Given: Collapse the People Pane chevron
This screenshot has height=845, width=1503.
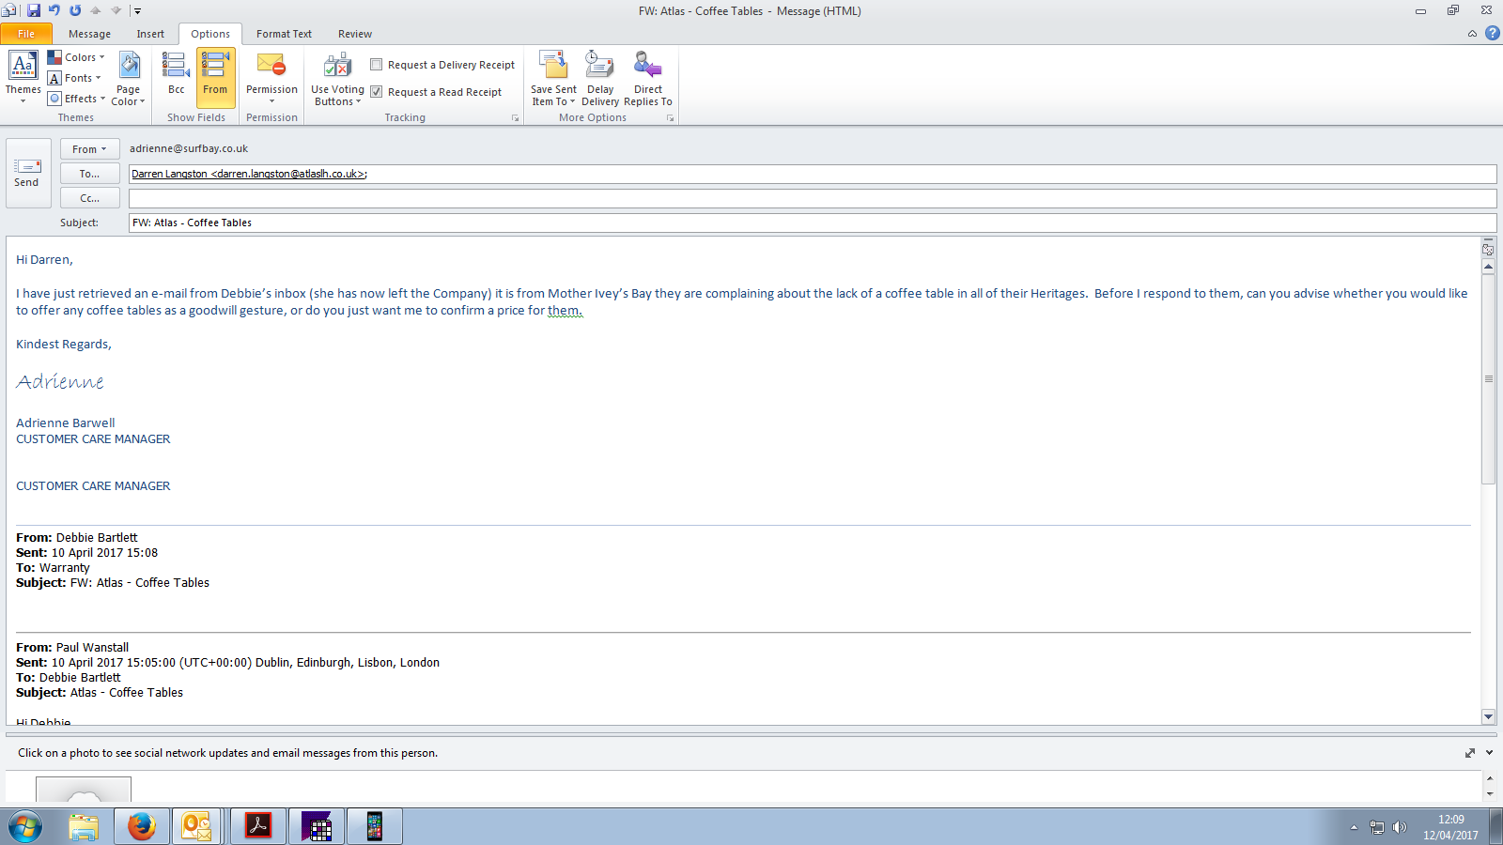Looking at the screenshot, I should (x=1489, y=753).
